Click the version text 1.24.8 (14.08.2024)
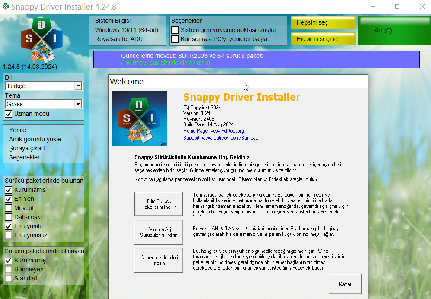The image size is (431, 299). (30, 67)
